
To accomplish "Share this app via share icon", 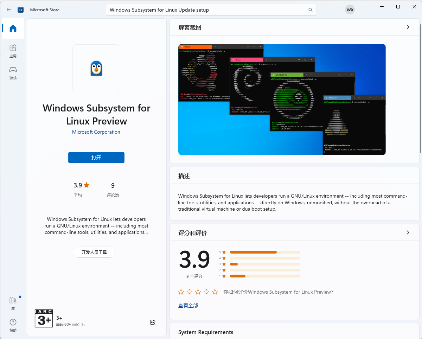I will coord(153,322).
